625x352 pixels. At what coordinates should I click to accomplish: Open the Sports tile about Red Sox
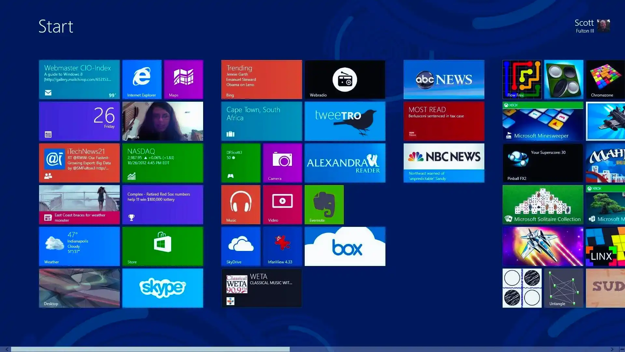(163, 205)
